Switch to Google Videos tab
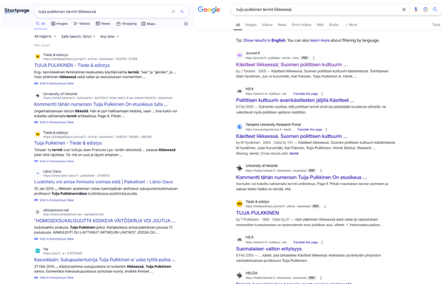 point(267,25)
